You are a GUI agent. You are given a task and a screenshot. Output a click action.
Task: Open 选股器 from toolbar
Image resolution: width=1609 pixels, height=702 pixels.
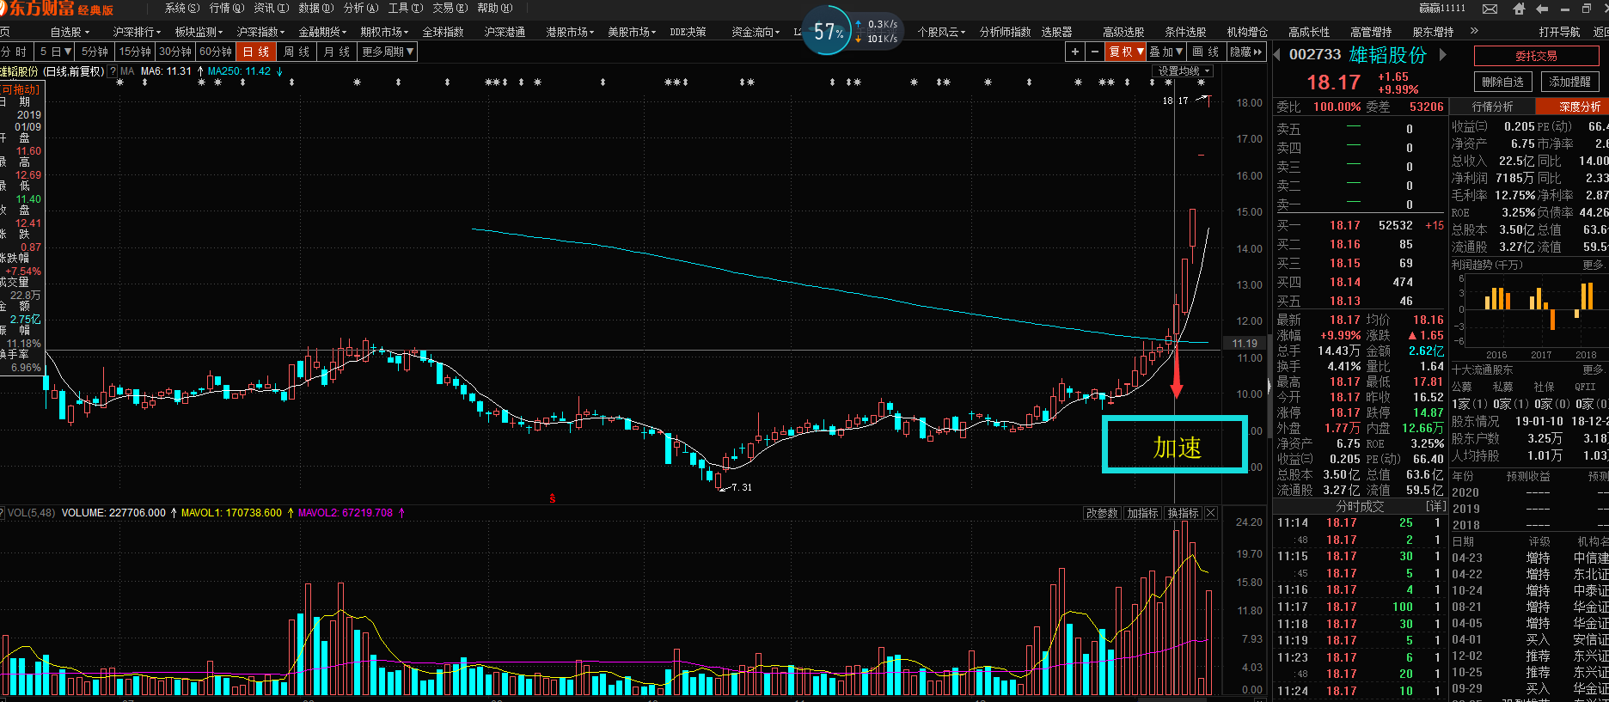coord(1056,32)
